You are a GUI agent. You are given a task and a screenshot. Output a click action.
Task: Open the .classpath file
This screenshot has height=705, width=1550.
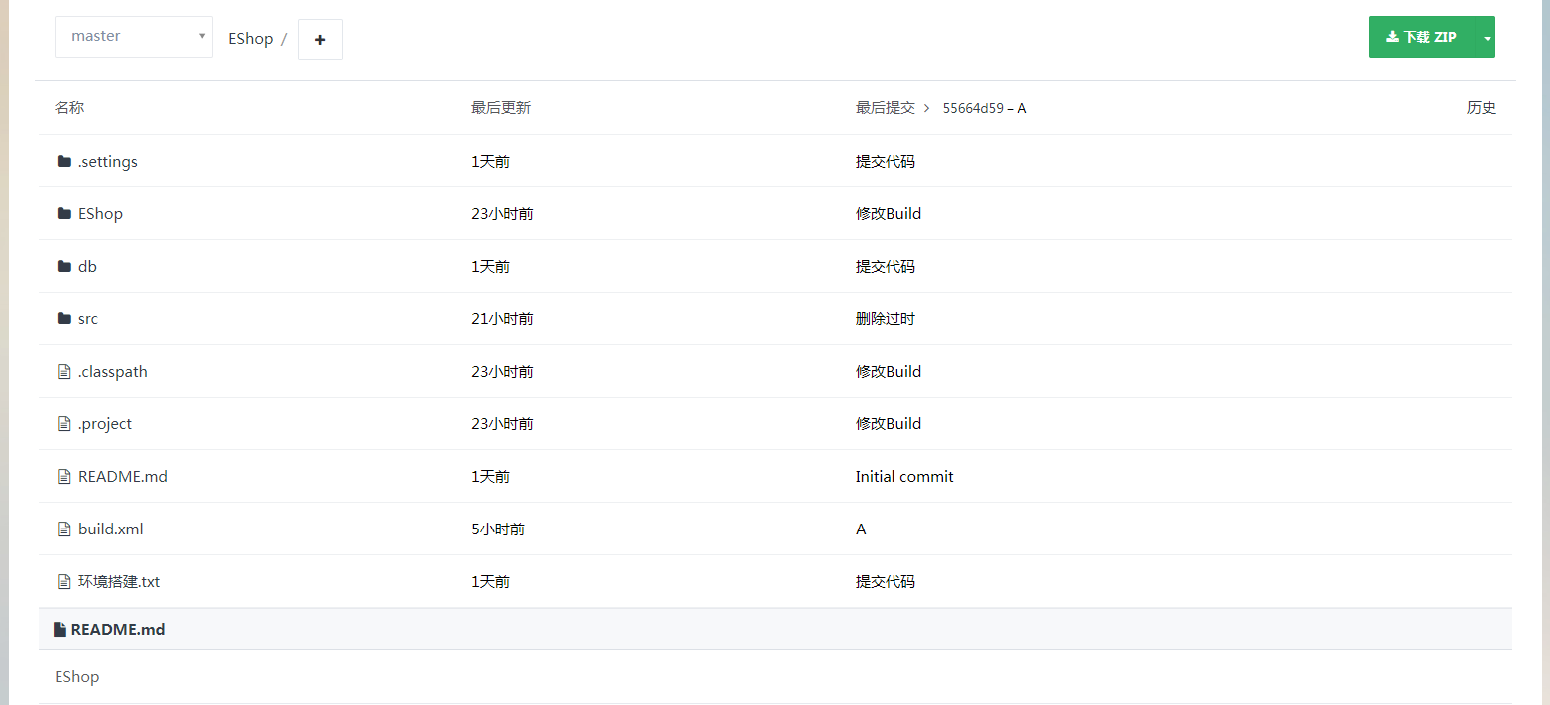point(113,371)
